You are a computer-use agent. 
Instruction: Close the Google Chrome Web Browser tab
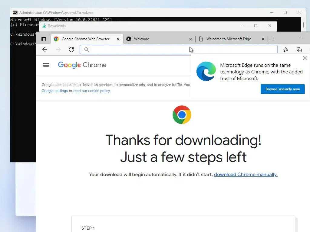(x=118, y=39)
